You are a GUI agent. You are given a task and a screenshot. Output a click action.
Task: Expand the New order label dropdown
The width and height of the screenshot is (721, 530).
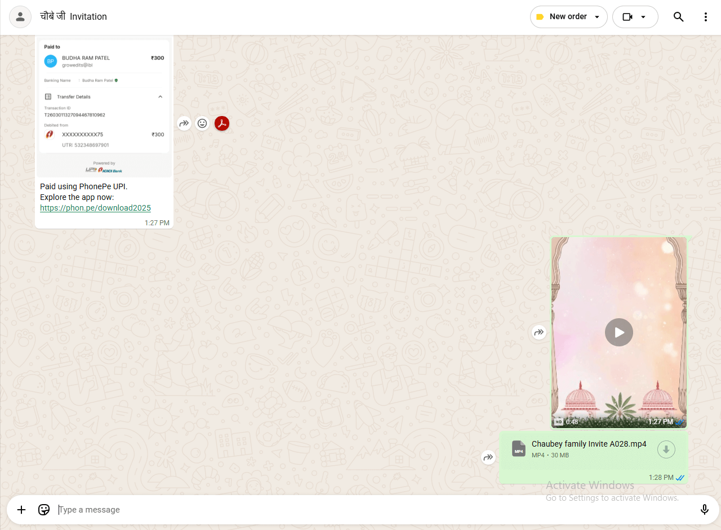tap(597, 17)
